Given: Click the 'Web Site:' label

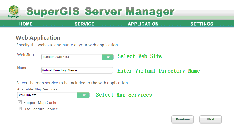Looking at the screenshot, I should tap(25, 55).
